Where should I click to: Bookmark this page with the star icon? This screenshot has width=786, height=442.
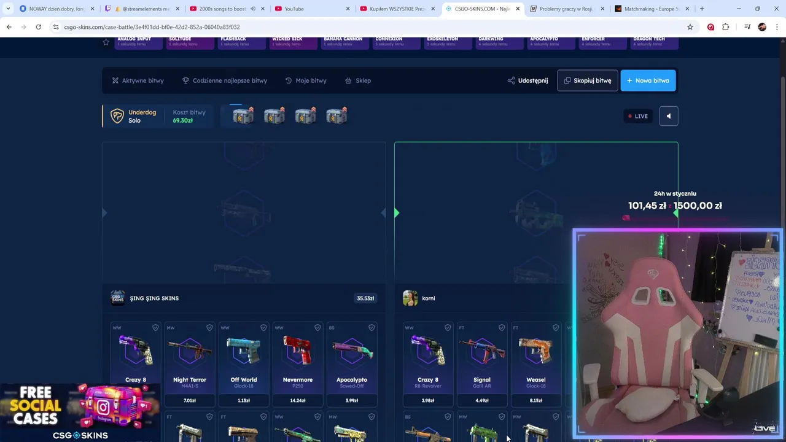pyautogui.click(x=690, y=27)
